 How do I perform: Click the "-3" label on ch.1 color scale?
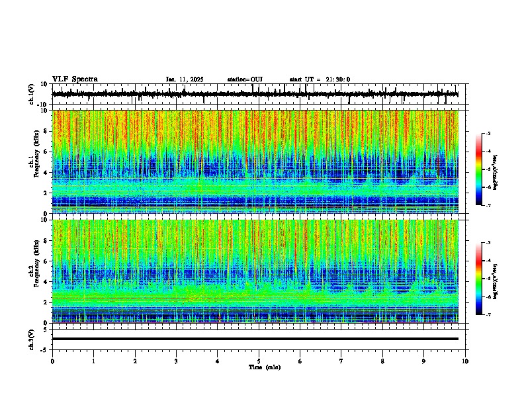488,133
